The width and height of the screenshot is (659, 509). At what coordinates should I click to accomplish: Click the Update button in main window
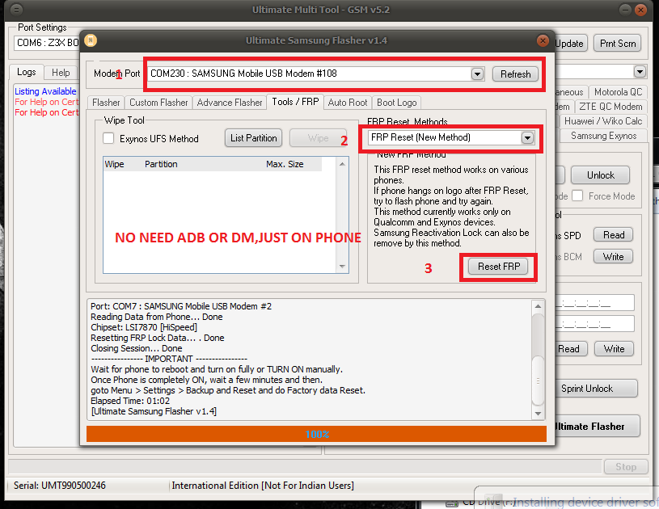point(569,44)
